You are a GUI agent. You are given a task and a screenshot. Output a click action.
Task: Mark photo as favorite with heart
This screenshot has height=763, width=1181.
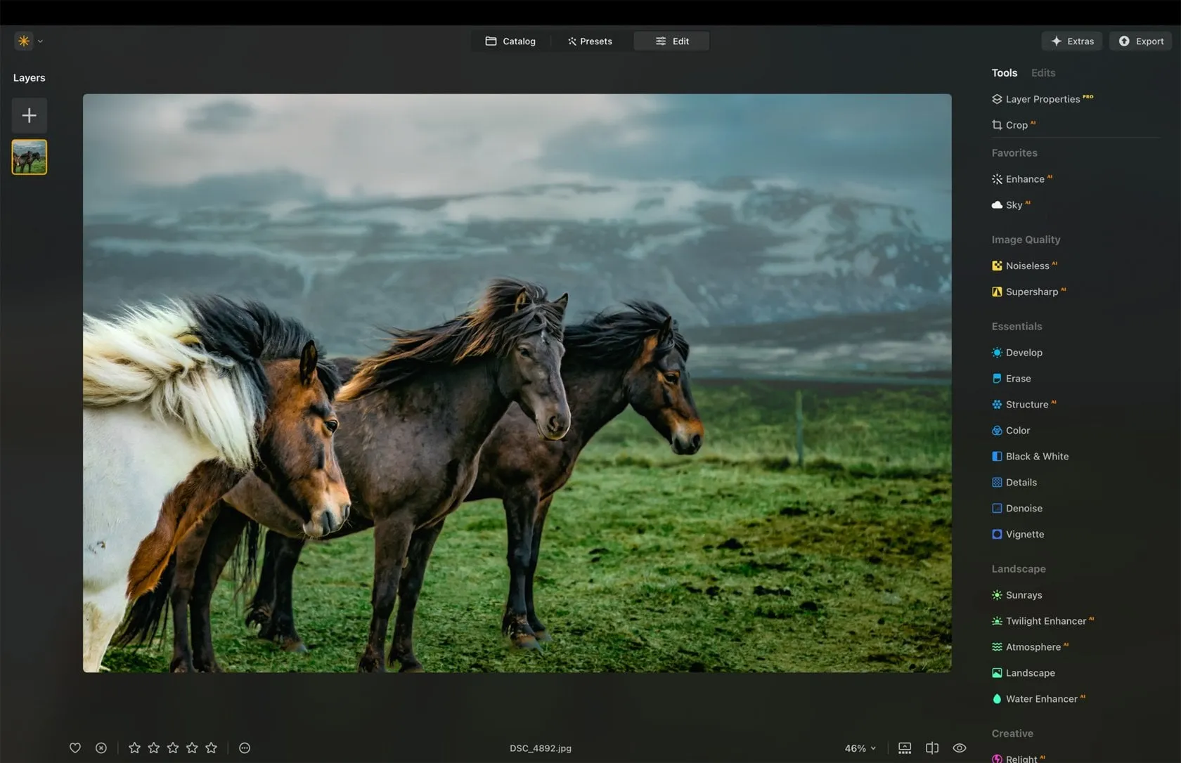75,748
